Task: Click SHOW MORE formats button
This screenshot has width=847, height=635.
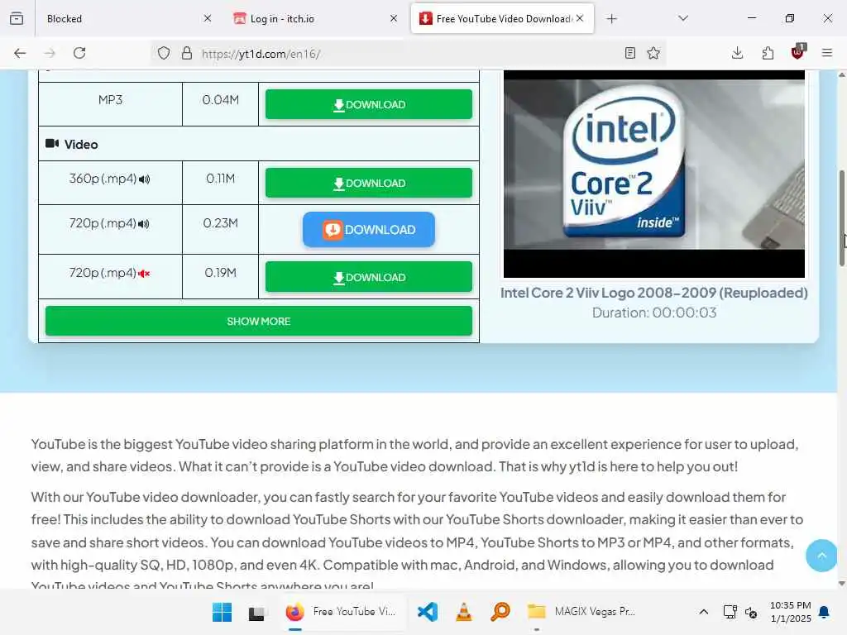Action: click(259, 322)
